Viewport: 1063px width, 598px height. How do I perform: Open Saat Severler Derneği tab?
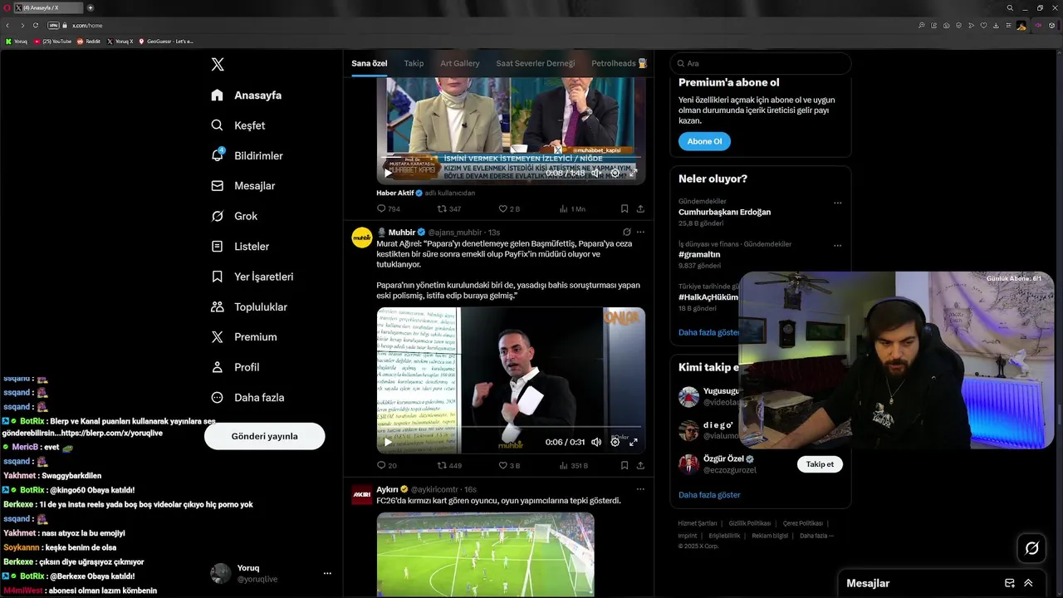point(536,63)
